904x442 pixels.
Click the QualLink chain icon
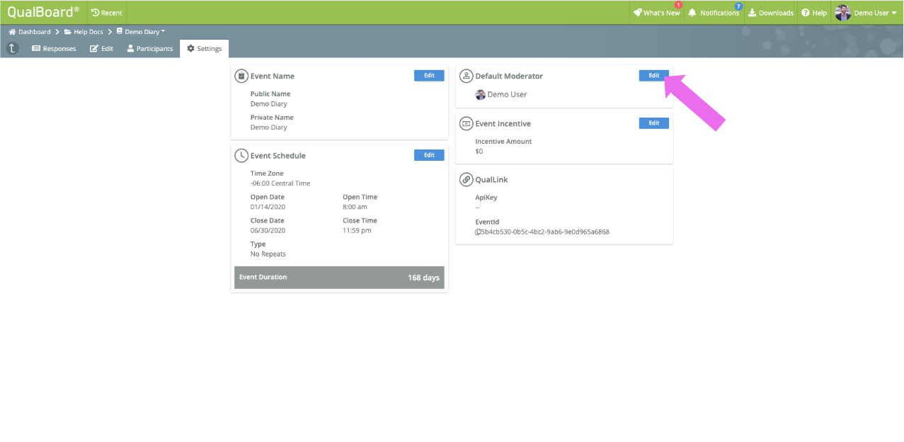(x=467, y=179)
